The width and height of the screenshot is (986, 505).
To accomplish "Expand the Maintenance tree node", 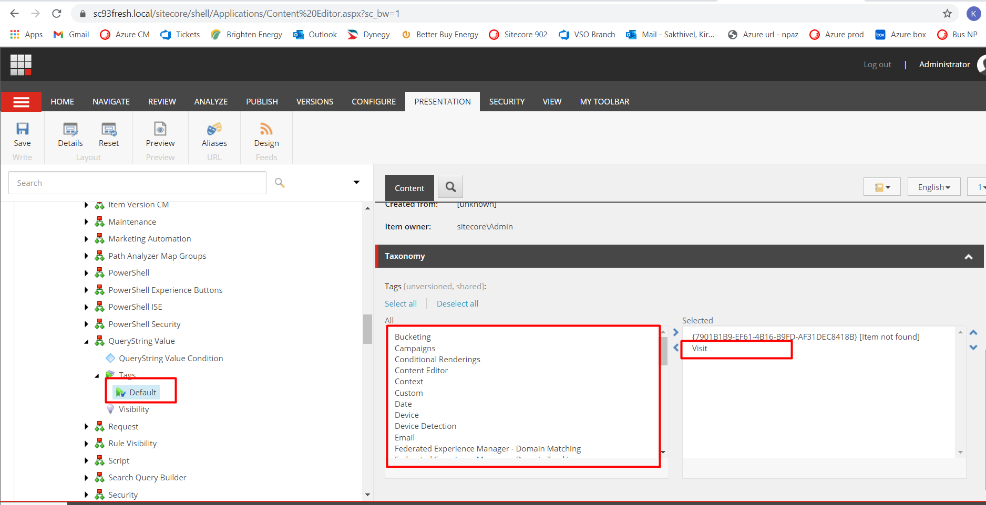I will (86, 222).
